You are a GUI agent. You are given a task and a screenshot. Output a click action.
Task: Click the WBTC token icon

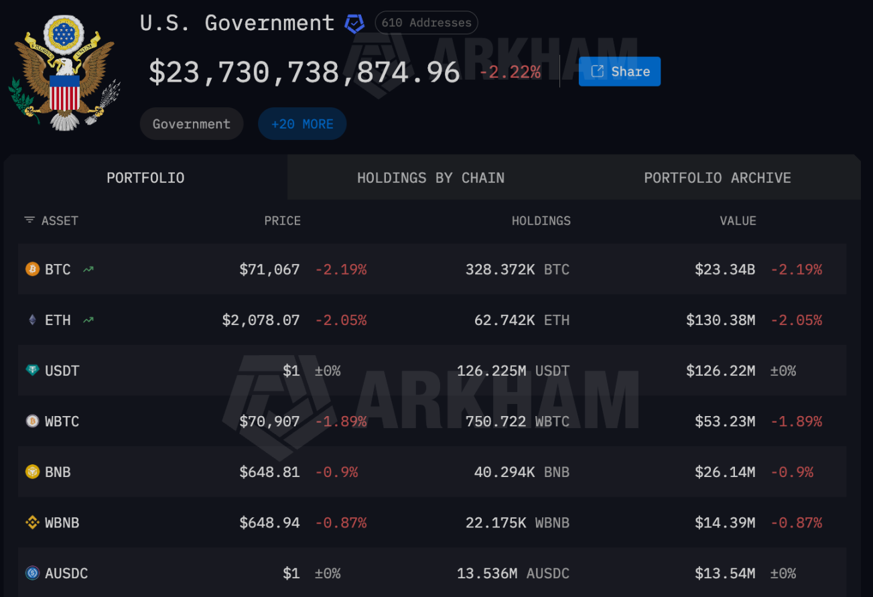point(32,421)
